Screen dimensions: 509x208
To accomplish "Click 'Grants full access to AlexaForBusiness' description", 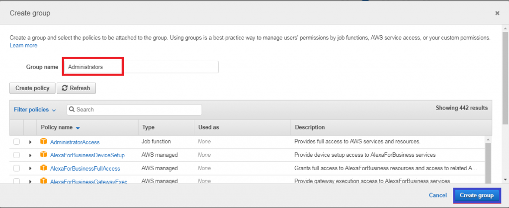I will [386, 168].
